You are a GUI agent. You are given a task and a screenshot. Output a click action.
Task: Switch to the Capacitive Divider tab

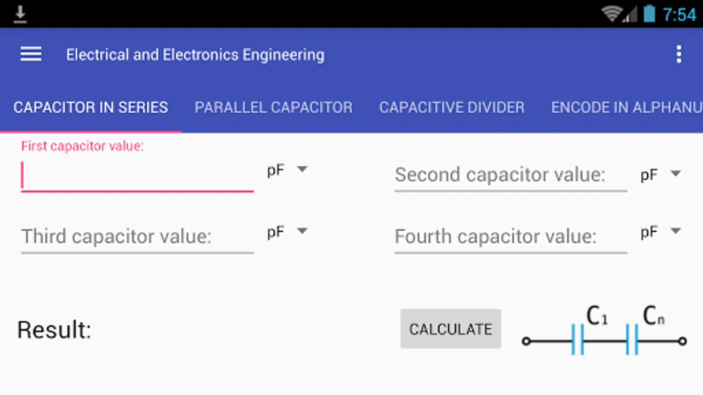[452, 108]
